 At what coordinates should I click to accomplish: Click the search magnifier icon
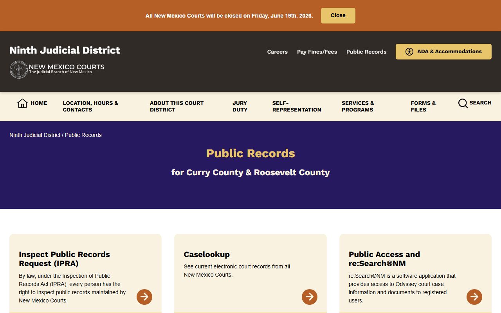point(463,103)
